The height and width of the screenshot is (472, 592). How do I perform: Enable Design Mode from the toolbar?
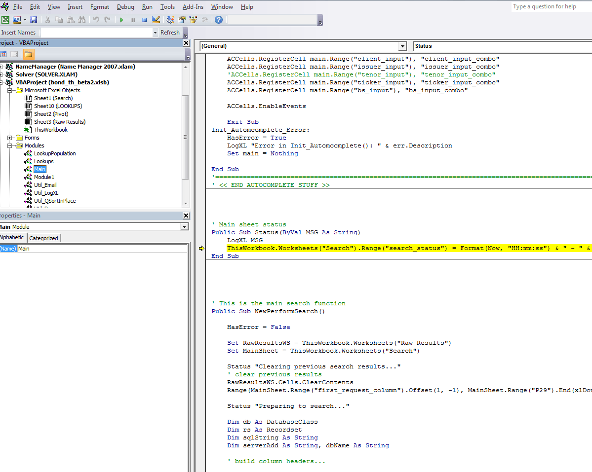pyautogui.click(x=156, y=19)
